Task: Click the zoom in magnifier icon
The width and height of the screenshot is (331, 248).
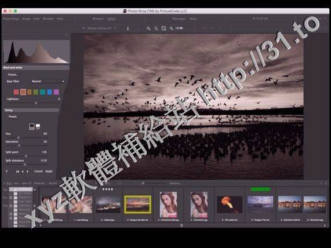Action: 148,28
